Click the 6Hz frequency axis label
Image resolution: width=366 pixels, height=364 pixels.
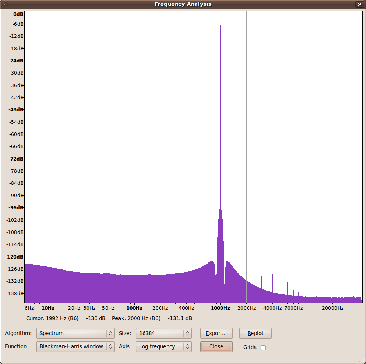pos(29,308)
